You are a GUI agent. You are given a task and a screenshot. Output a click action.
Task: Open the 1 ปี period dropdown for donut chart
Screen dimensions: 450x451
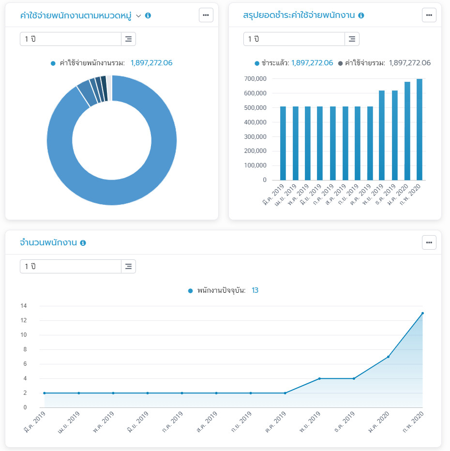(70, 39)
